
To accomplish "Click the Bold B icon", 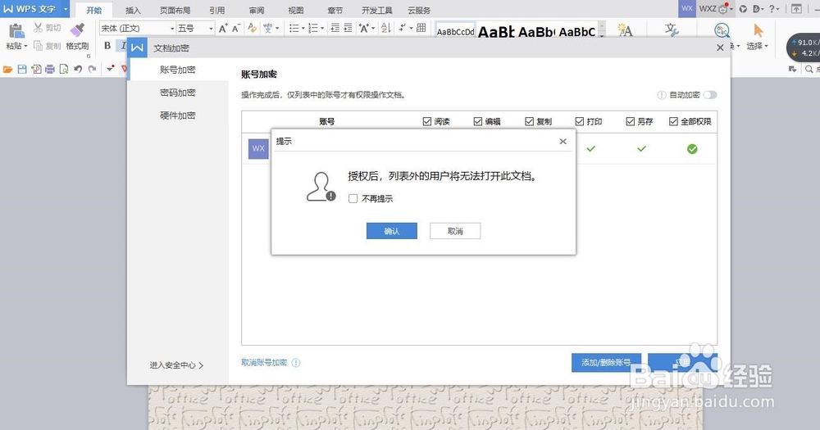I will [107, 45].
